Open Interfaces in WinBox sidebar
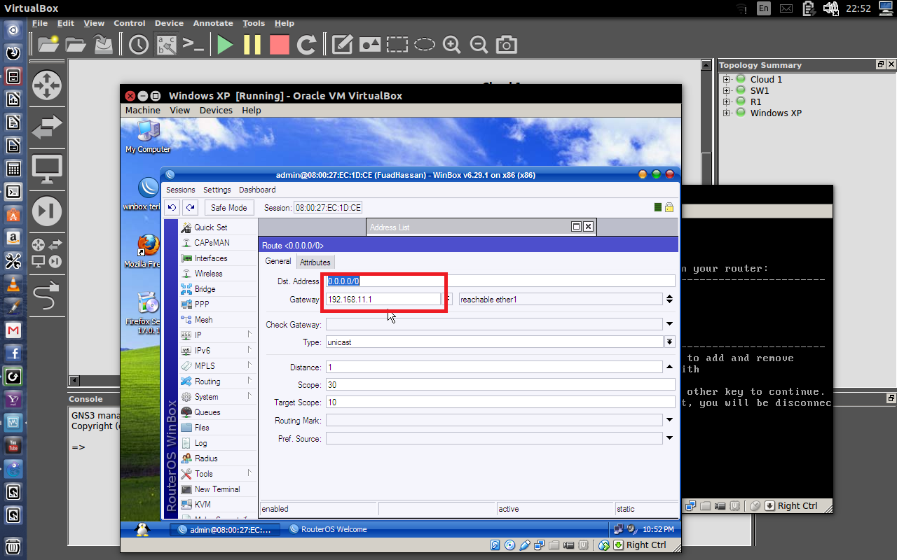 point(210,258)
